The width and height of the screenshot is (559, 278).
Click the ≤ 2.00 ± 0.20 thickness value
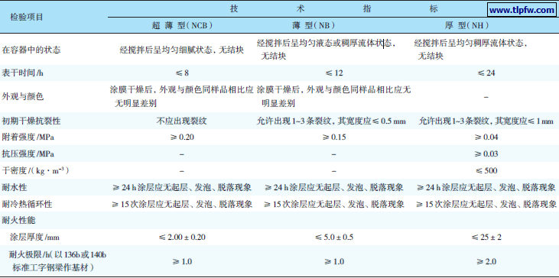click(x=182, y=237)
